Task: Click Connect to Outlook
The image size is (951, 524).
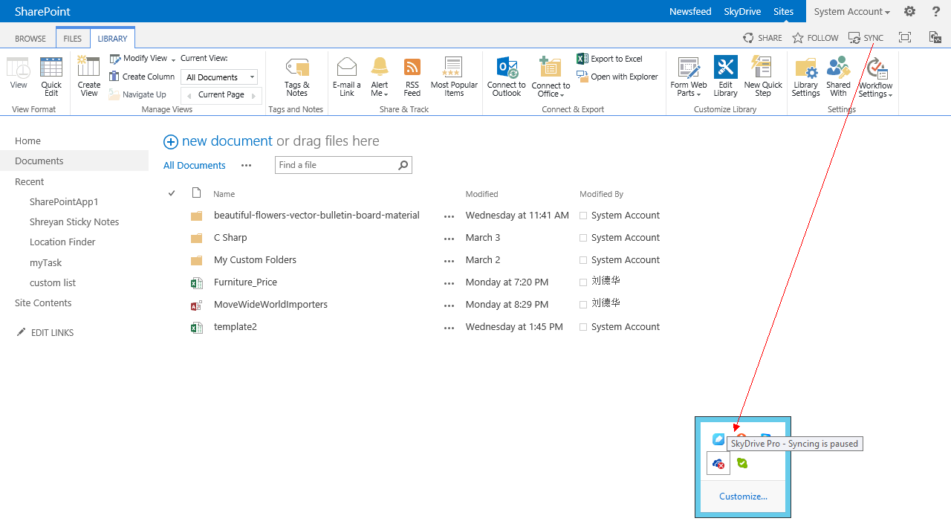Action: coord(507,77)
